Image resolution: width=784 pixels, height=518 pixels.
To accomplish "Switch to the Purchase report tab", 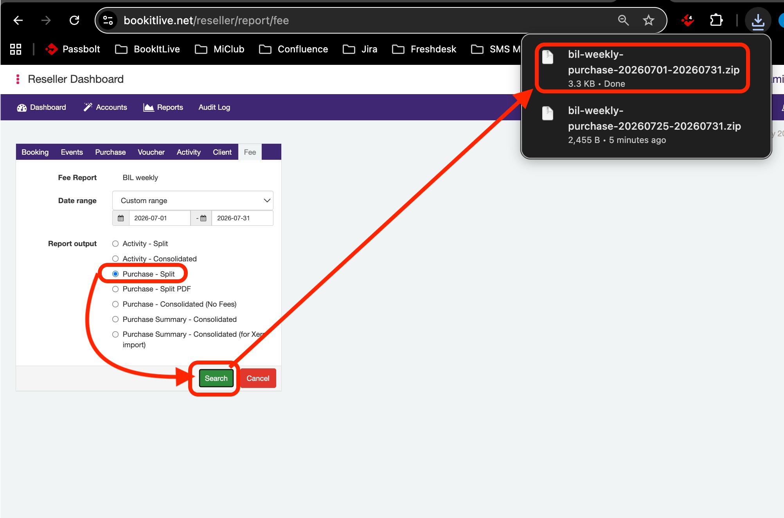I will (x=110, y=152).
